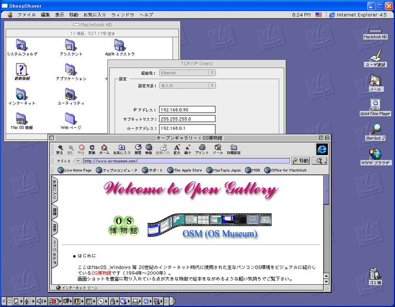Open アップルコンピュータ favorites link

point(117,170)
